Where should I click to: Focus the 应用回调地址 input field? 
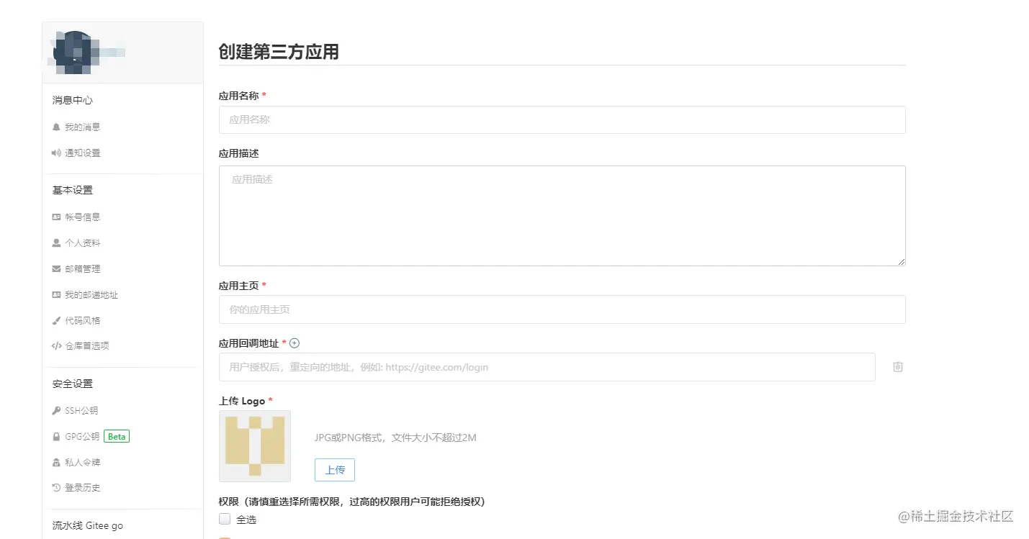click(x=547, y=366)
